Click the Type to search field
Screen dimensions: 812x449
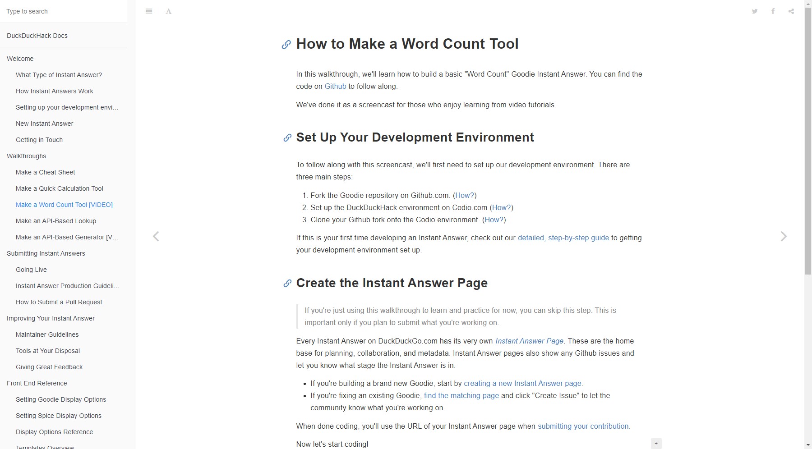tap(63, 11)
